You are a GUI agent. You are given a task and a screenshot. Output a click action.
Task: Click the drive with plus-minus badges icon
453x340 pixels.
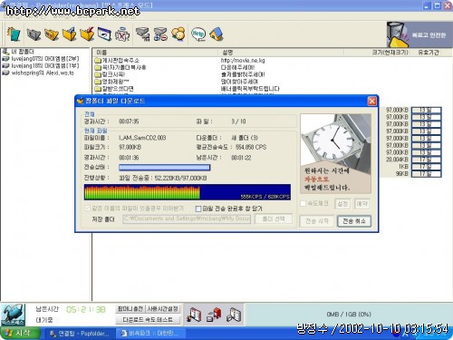coord(160,34)
